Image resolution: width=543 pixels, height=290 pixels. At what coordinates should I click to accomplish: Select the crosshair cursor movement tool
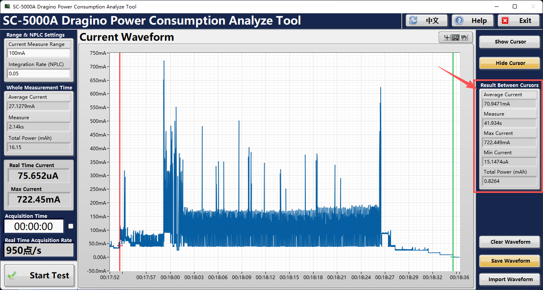(x=447, y=37)
